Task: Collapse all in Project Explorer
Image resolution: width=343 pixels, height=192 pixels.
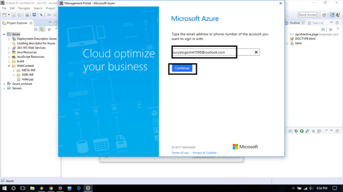Action: [36, 29]
